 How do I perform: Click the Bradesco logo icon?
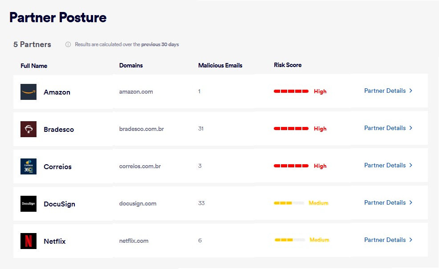[28, 129]
